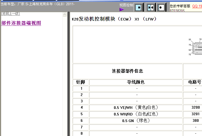
Task: Select the 0.5 WH/RD (白色/红色) cell
Action: [136, 114]
